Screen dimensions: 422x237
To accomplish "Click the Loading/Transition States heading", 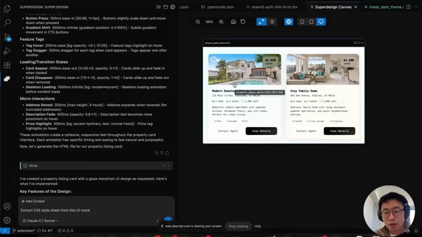I will tap(44, 62).
